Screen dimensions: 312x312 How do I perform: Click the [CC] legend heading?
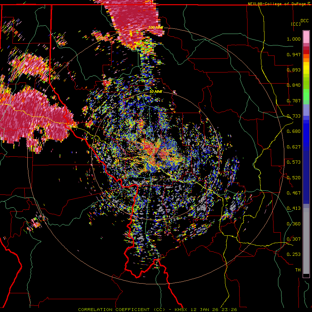pos(296,24)
